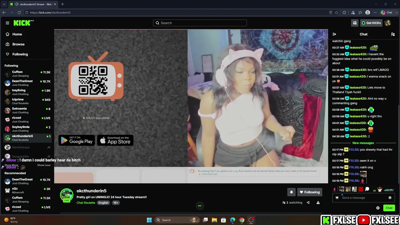The image size is (400, 225).
Task: Open browser settings and more menu
Action: point(375,12)
